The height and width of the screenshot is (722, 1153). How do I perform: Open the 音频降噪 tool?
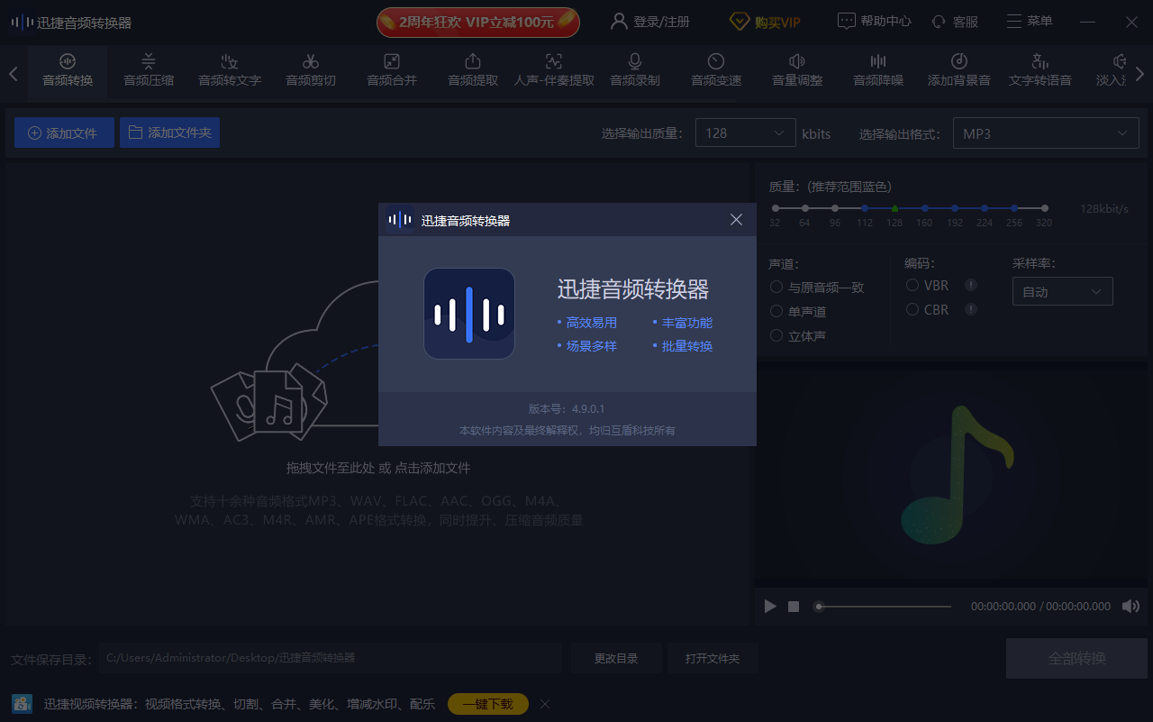(x=878, y=71)
